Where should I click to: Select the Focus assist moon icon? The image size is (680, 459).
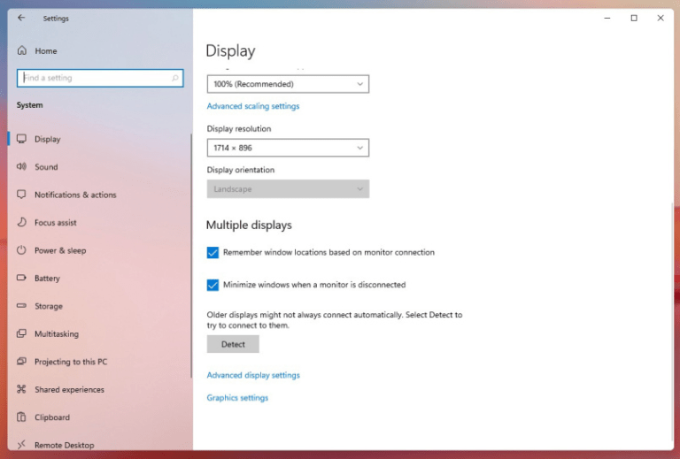[x=21, y=222]
